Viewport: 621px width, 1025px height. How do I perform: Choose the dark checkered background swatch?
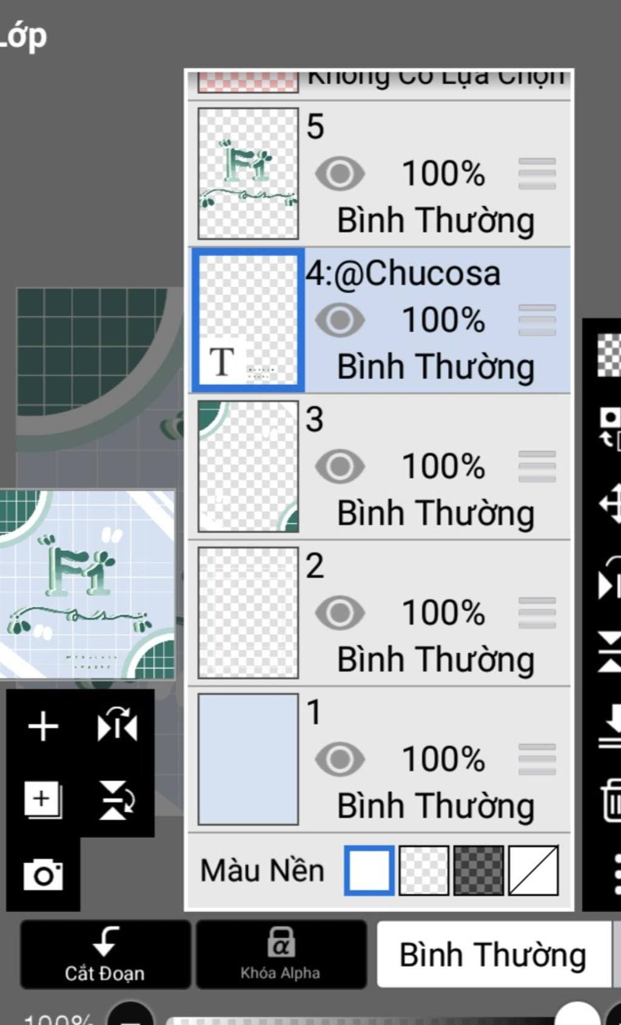pos(478,870)
